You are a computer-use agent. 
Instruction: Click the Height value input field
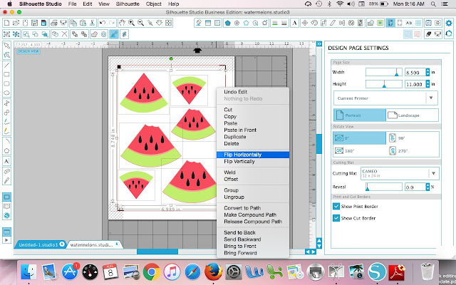415,84
